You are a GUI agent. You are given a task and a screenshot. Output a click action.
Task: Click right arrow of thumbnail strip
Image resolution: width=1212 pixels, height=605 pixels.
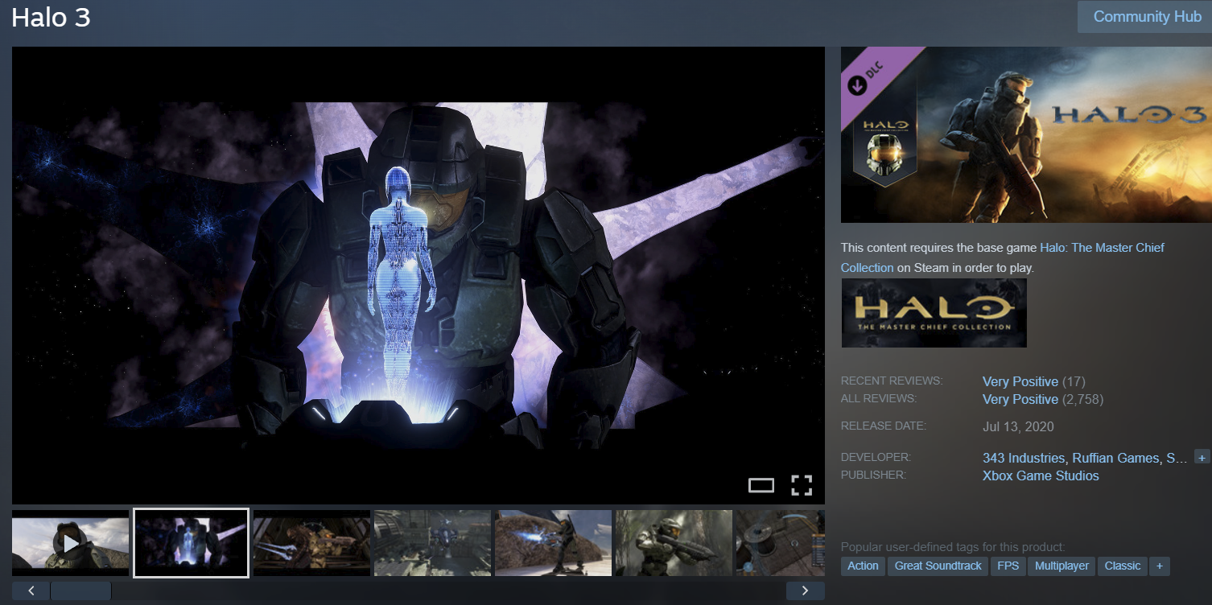click(806, 591)
